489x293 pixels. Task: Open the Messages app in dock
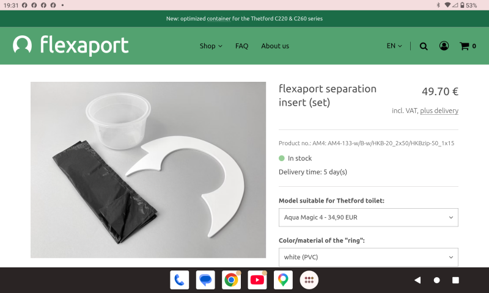coord(205,280)
